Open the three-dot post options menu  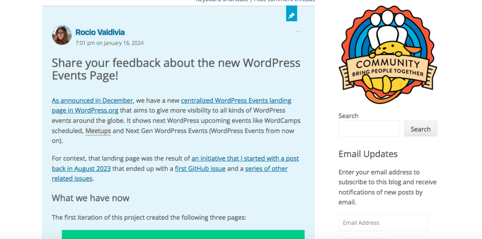tap(298, 32)
